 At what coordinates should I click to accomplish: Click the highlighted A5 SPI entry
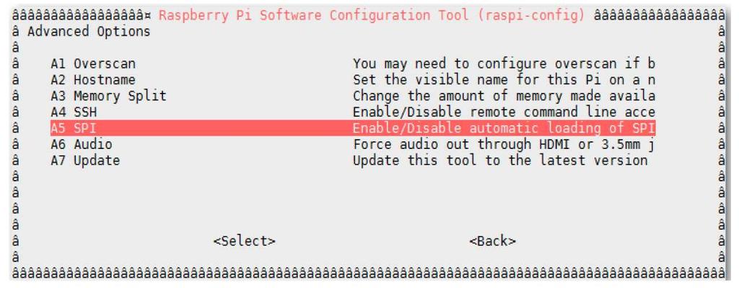pyautogui.click(x=352, y=128)
